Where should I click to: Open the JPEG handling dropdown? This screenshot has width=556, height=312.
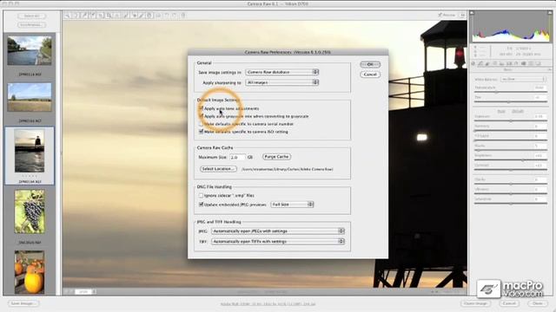[x=278, y=231]
